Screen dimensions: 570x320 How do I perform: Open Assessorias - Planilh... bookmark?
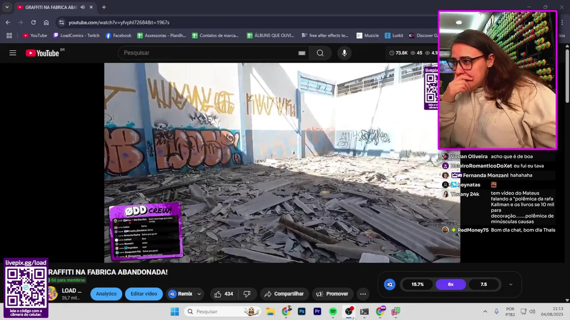click(162, 36)
